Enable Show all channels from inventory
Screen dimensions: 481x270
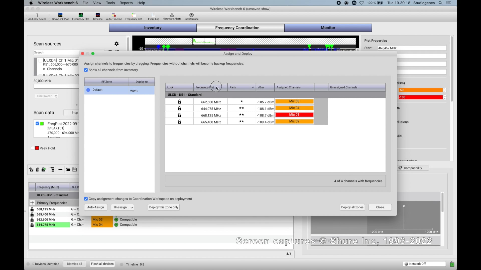point(86,70)
